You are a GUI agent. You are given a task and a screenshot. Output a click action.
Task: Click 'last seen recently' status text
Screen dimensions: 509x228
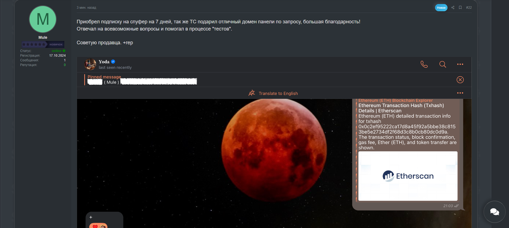(x=115, y=68)
